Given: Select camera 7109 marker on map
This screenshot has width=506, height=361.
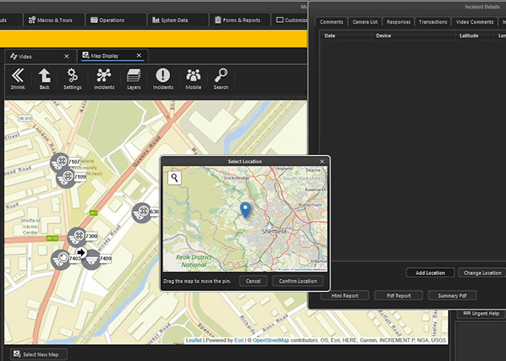Looking at the screenshot, I should pyautogui.click(x=67, y=178).
